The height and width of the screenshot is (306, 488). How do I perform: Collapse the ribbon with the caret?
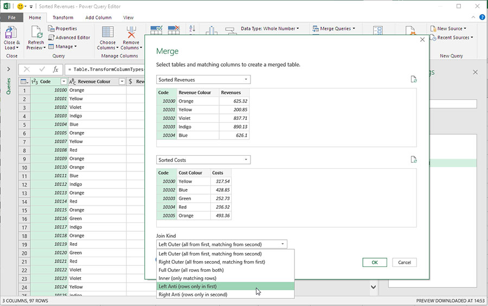pyautogui.click(x=473, y=17)
